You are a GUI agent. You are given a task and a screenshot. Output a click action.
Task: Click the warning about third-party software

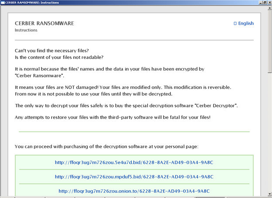coord(112,117)
